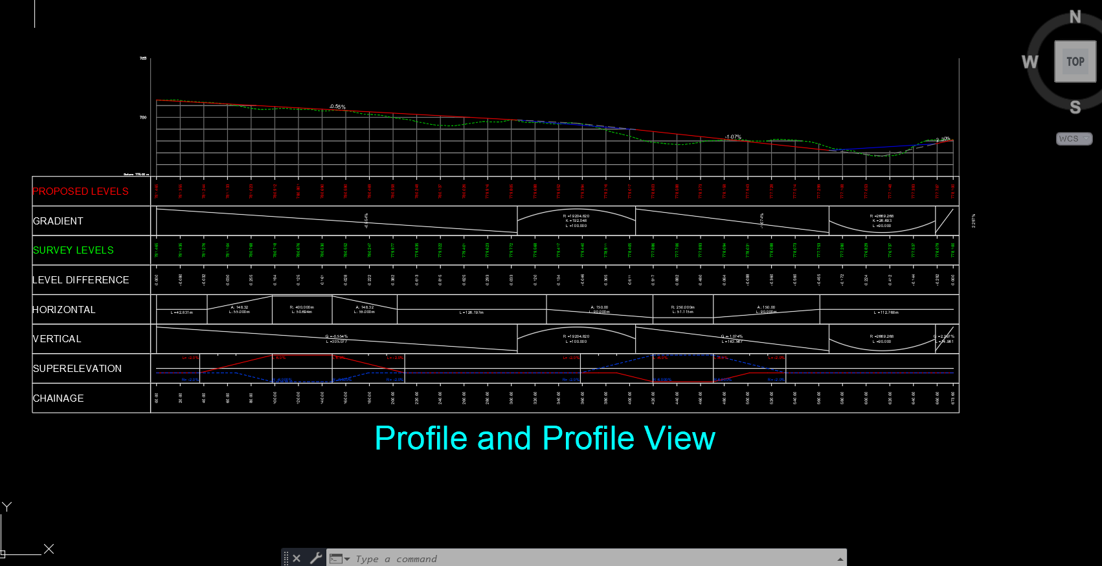Click the HORIZONTAL geometry band label
1102x566 pixels.
click(64, 310)
